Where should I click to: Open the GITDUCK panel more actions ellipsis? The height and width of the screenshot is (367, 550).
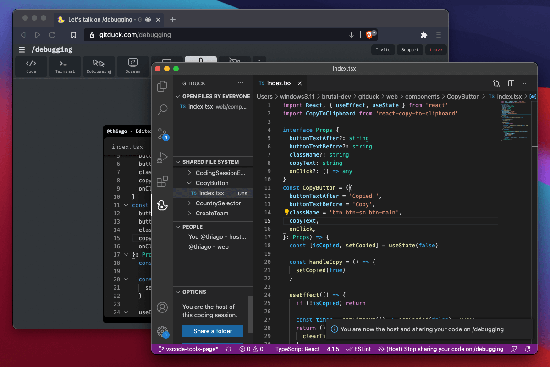pos(241,83)
